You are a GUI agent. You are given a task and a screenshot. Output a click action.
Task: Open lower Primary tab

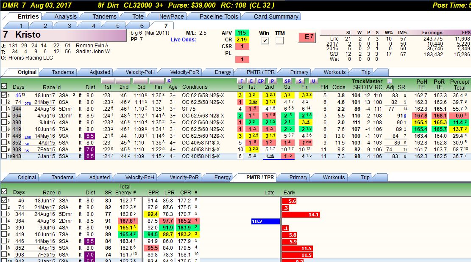point(298,177)
